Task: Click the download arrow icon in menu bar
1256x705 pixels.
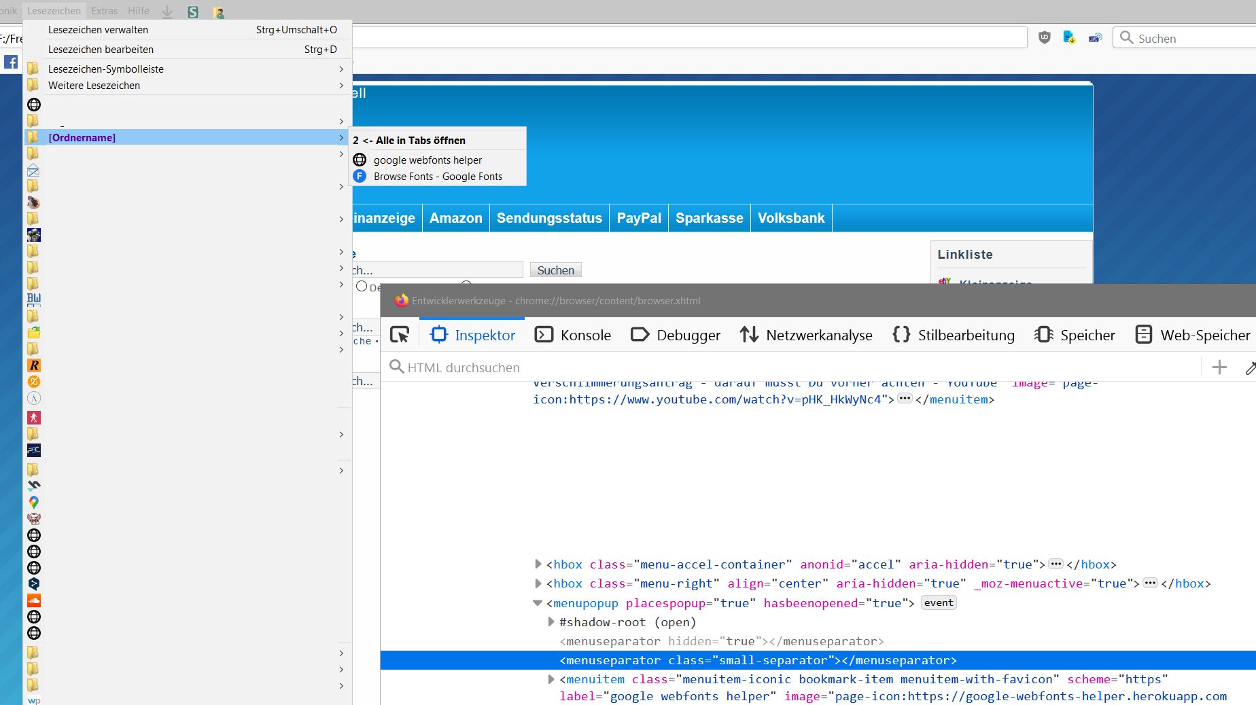Action: 167,12
